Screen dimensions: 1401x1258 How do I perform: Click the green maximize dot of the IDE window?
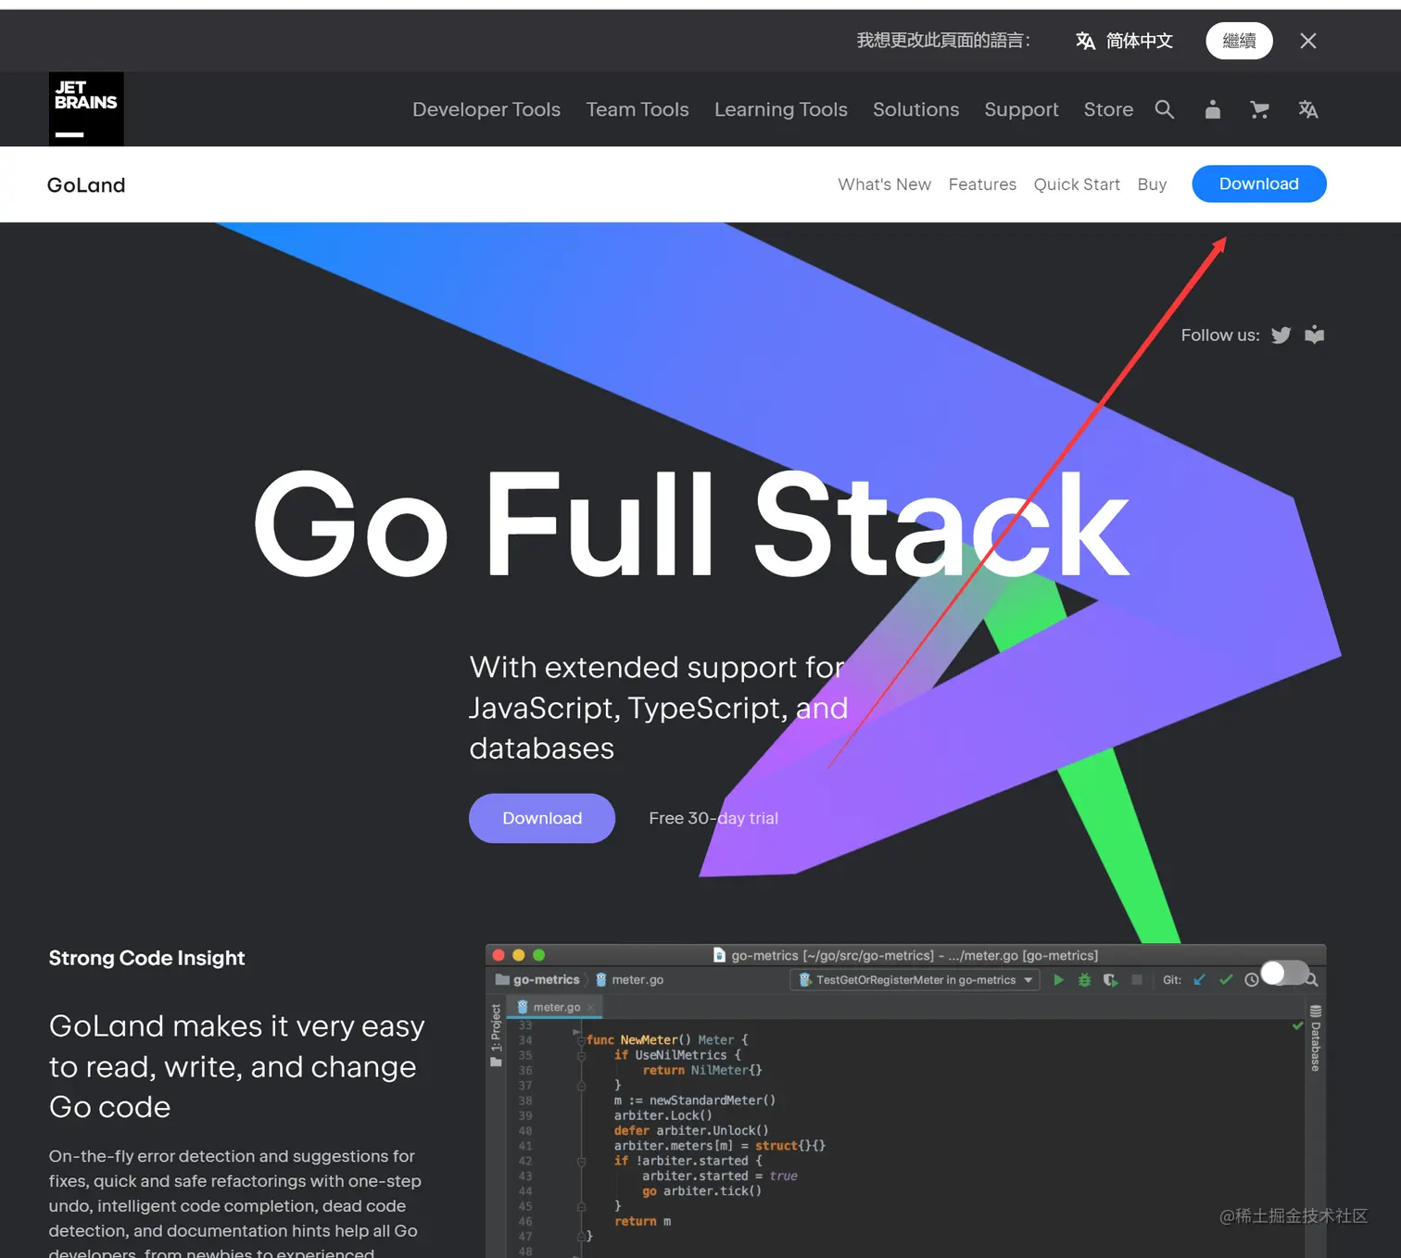(x=539, y=955)
